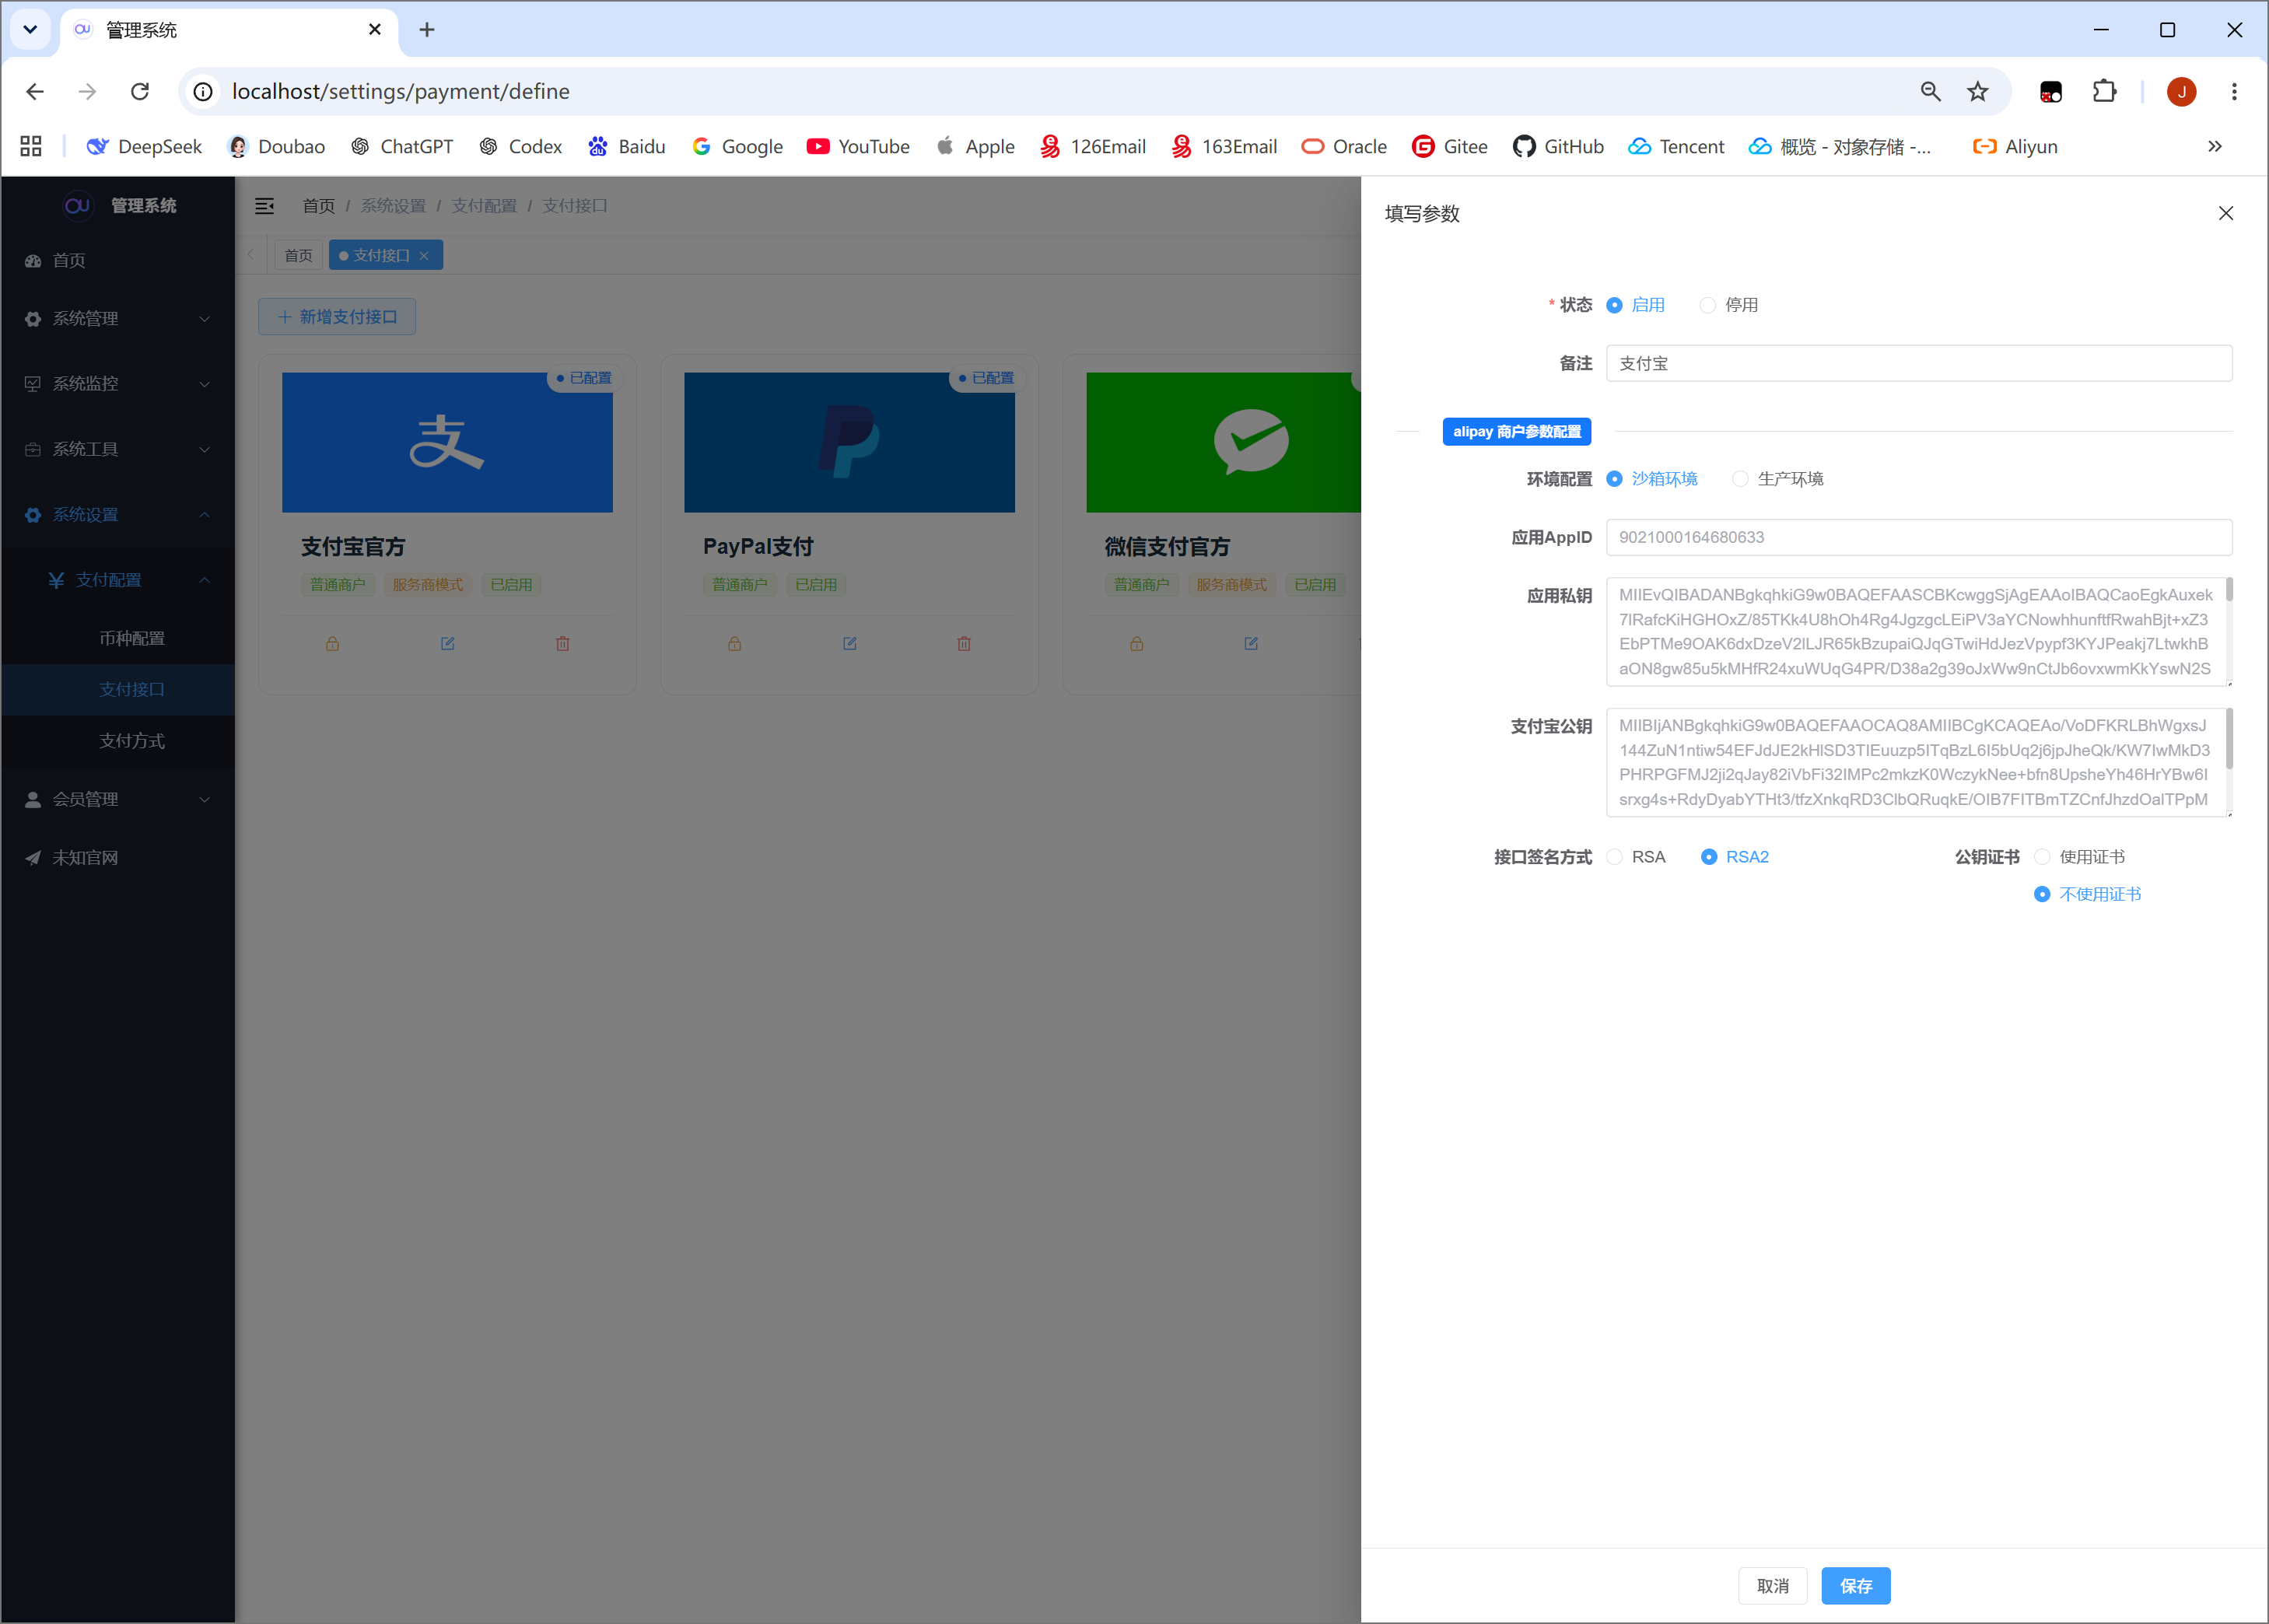
Task: Click the edit icon on PayPal支付 card
Action: 849,643
